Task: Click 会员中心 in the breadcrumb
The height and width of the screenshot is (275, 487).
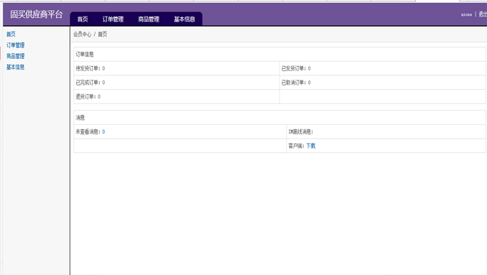Action: pos(83,34)
